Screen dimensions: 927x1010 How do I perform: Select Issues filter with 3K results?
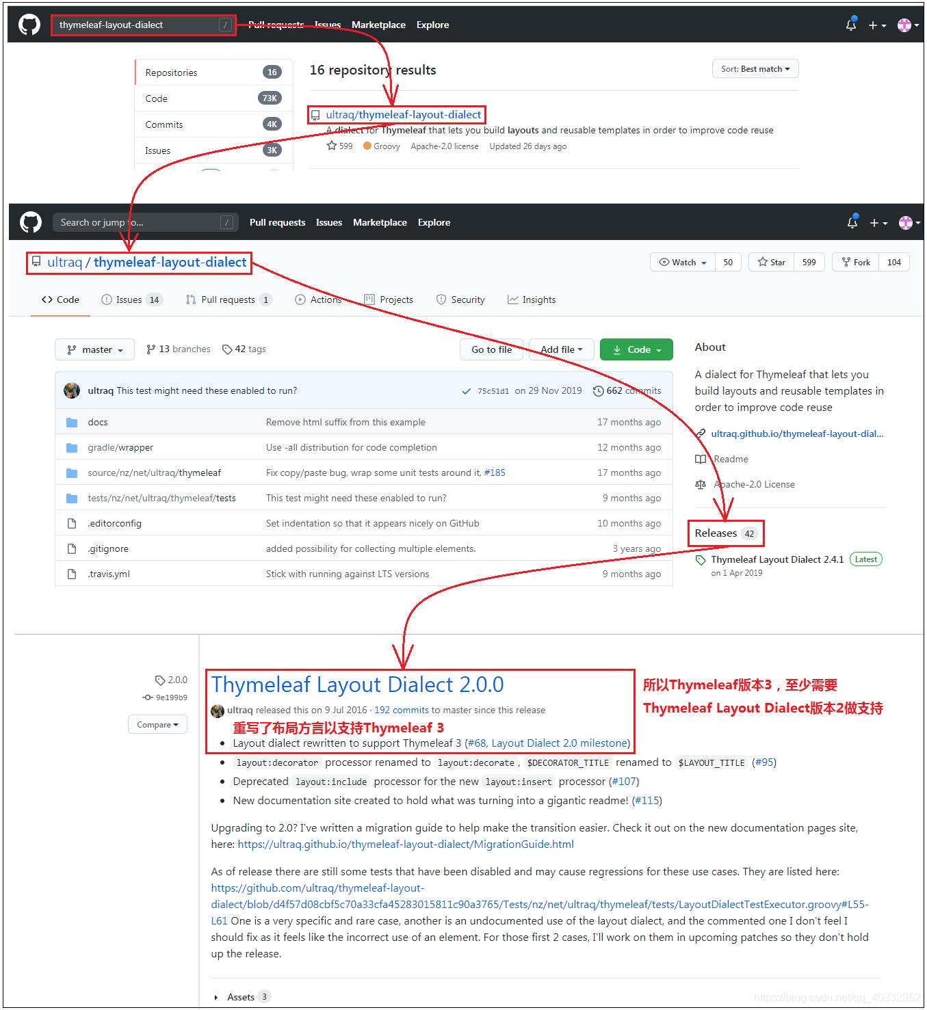[214, 150]
